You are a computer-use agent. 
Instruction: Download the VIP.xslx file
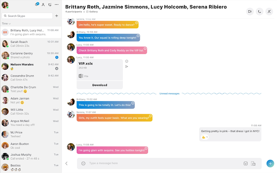[x=100, y=85]
